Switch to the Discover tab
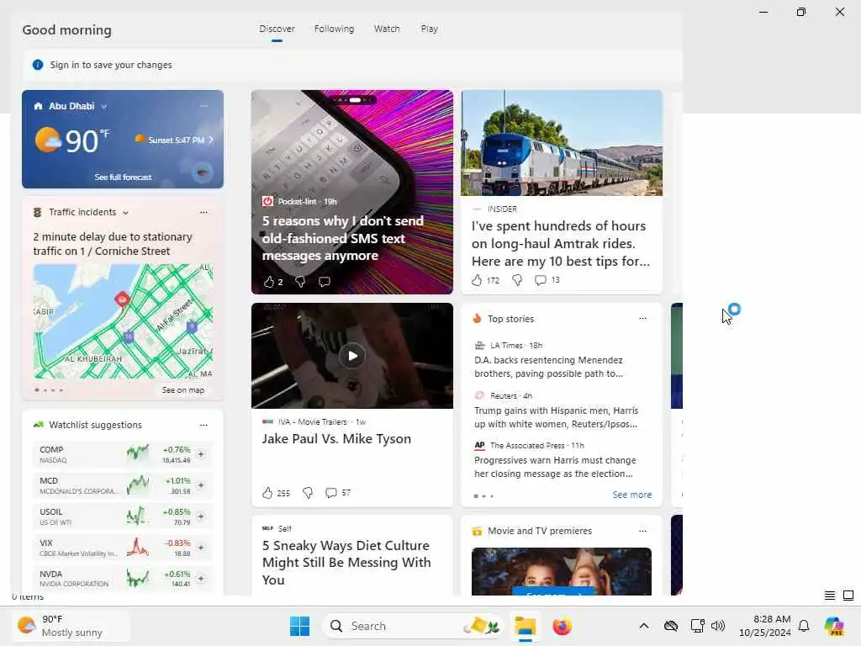This screenshot has height=646, width=861. click(x=277, y=29)
